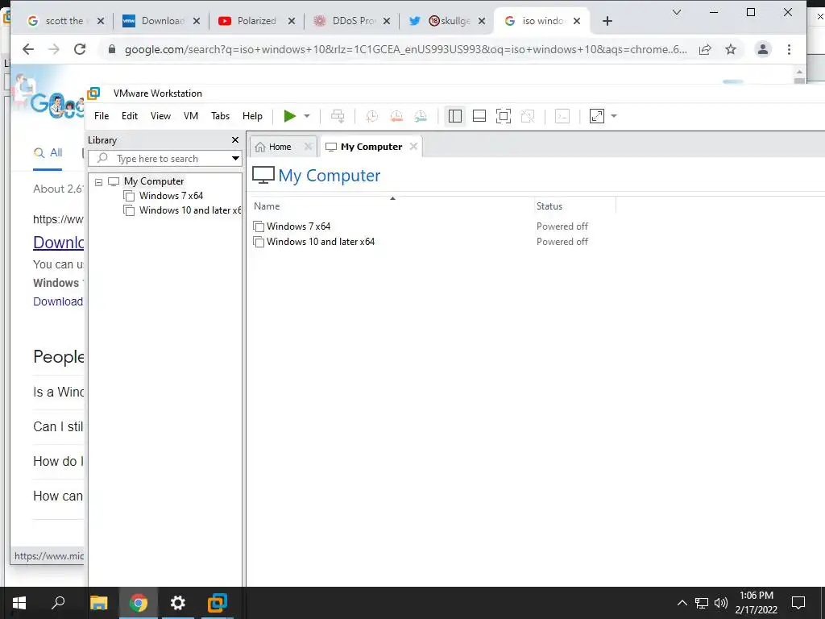Sort VM list by Status column

574,206
